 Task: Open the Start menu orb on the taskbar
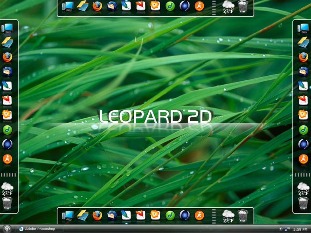click(x=6, y=229)
